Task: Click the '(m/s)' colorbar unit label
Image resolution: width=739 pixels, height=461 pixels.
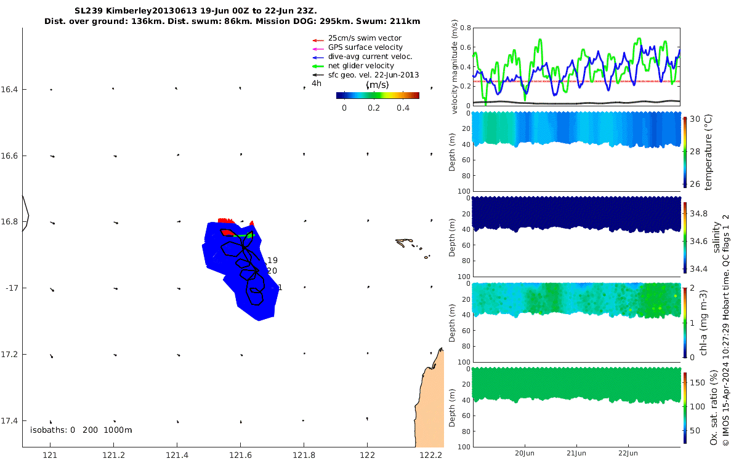Action: pyautogui.click(x=376, y=85)
